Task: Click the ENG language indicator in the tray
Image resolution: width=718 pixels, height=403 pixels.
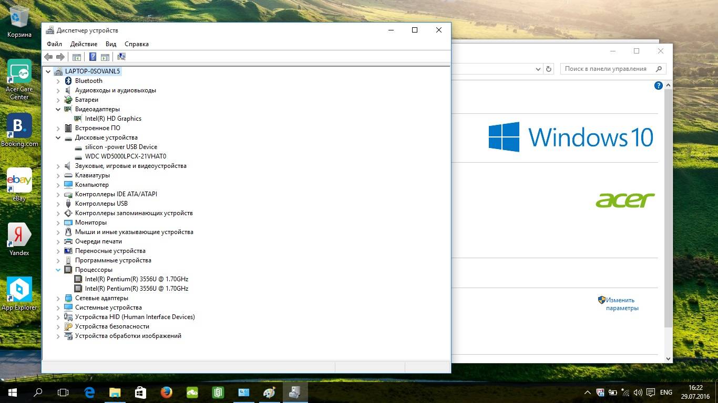Action: click(666, 392)
